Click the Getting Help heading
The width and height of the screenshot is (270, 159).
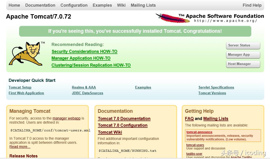click(199, 111)
